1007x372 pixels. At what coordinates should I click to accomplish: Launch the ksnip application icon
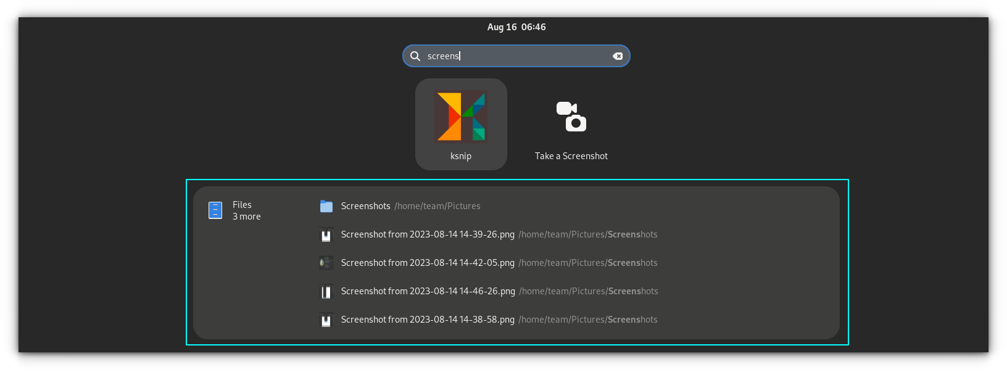[461, 117]
